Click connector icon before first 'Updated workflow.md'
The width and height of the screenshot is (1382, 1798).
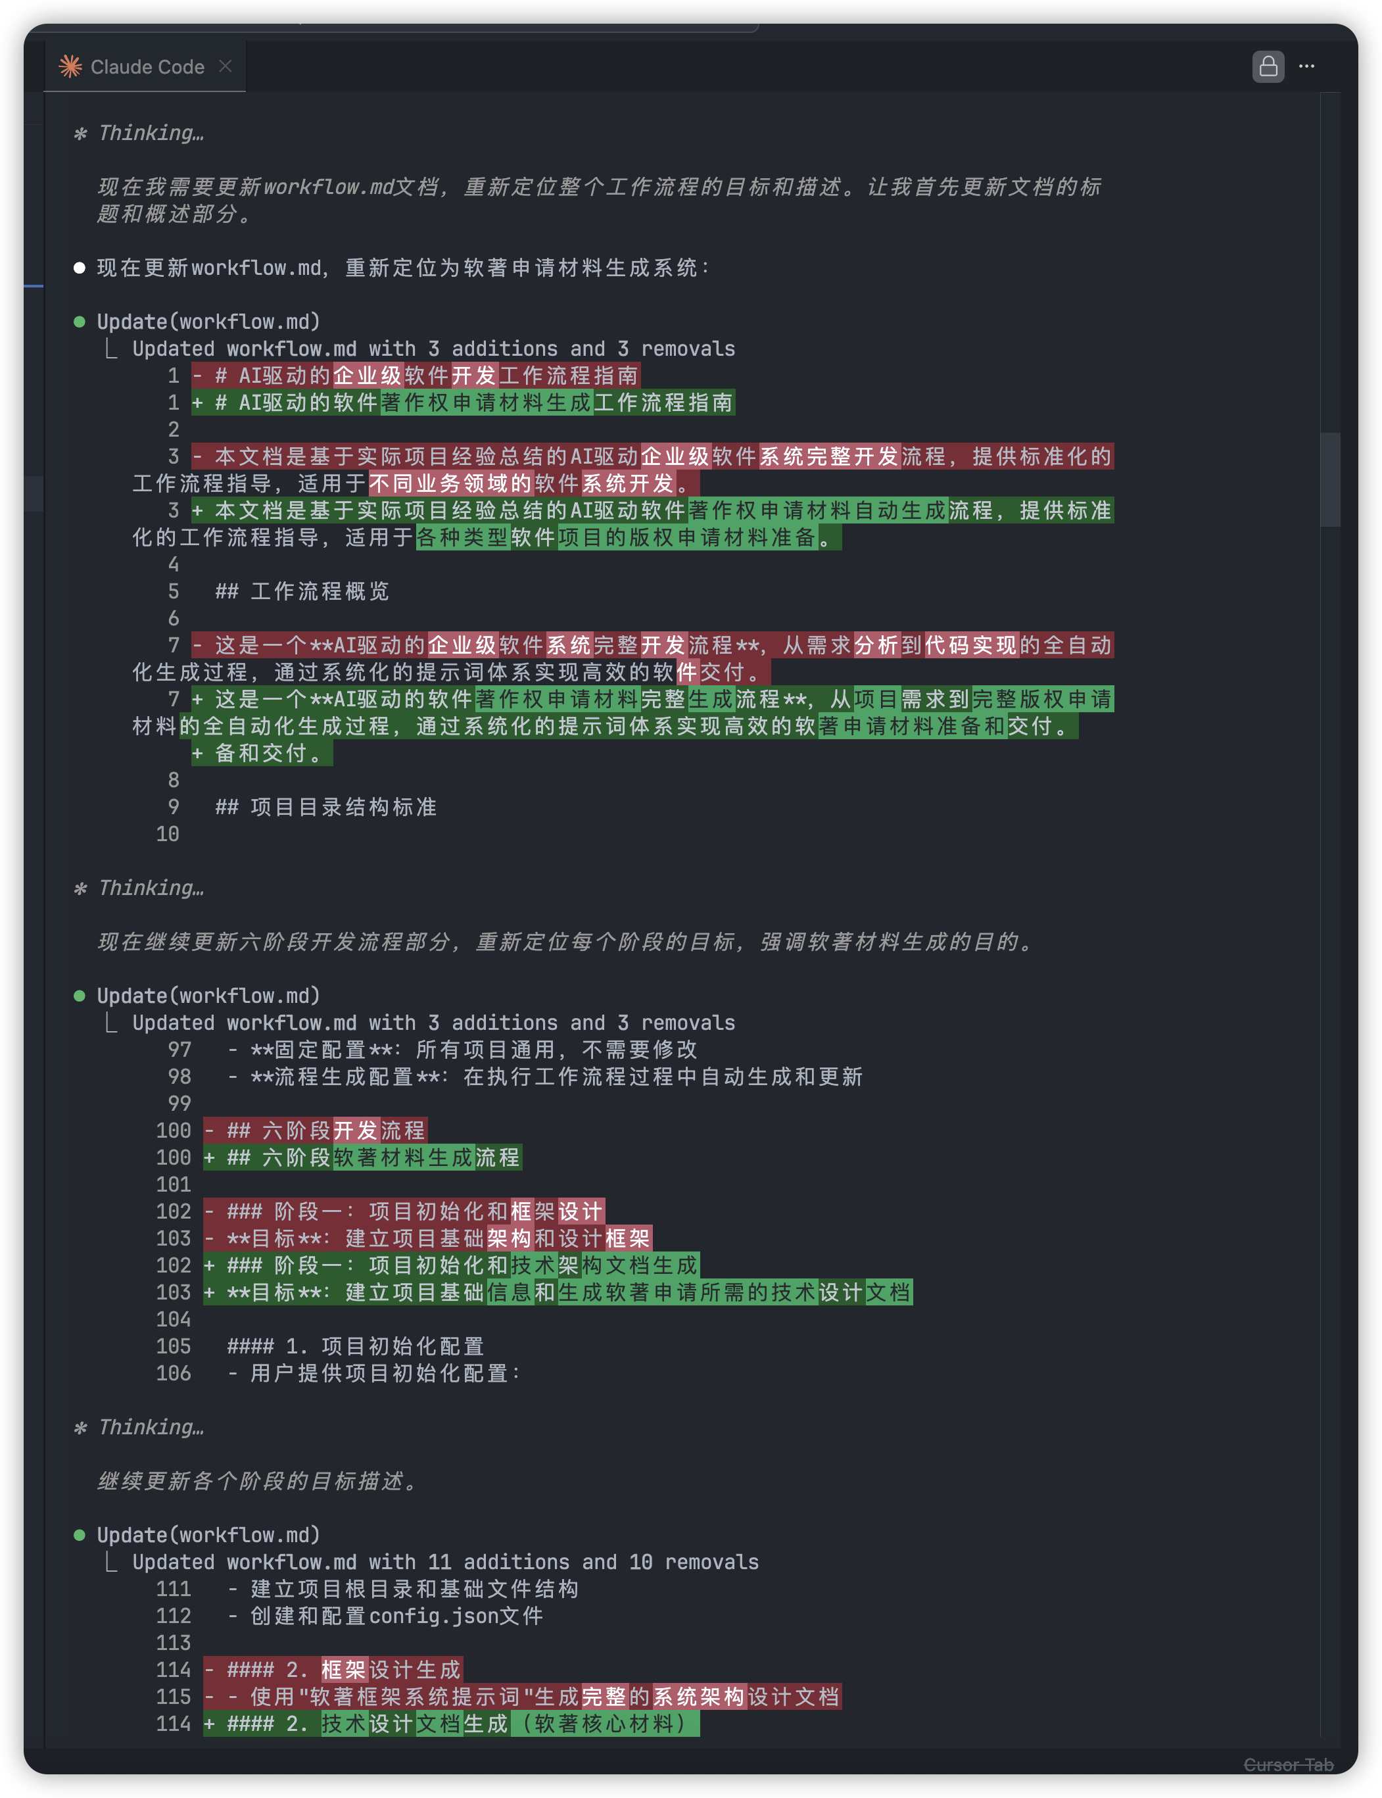point(111,349)
